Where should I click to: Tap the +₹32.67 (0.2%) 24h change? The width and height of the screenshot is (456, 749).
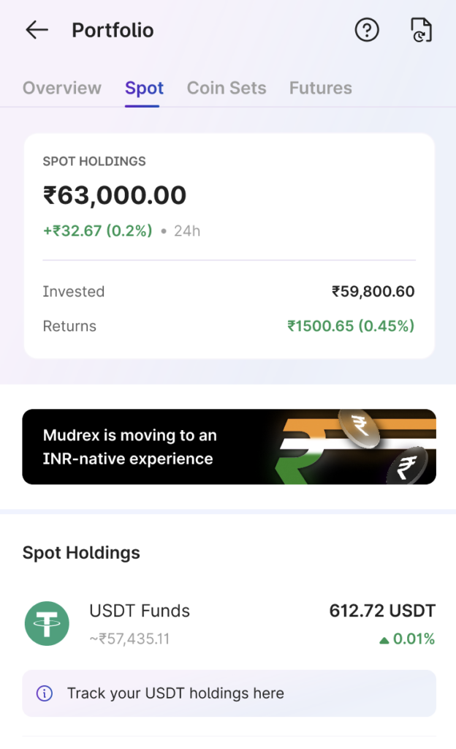click(98, 231)
